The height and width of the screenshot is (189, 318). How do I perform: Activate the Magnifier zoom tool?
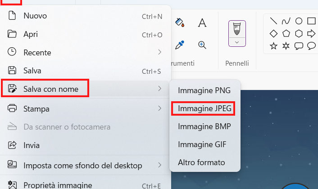(202, 45)
